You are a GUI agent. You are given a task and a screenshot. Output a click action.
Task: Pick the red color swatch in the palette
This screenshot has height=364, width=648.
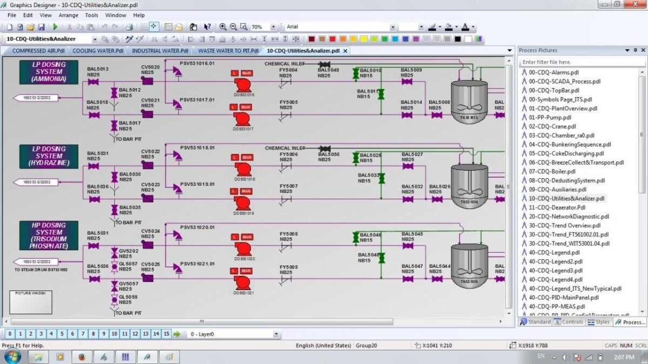pyautogui.click(x=333, y=38)
